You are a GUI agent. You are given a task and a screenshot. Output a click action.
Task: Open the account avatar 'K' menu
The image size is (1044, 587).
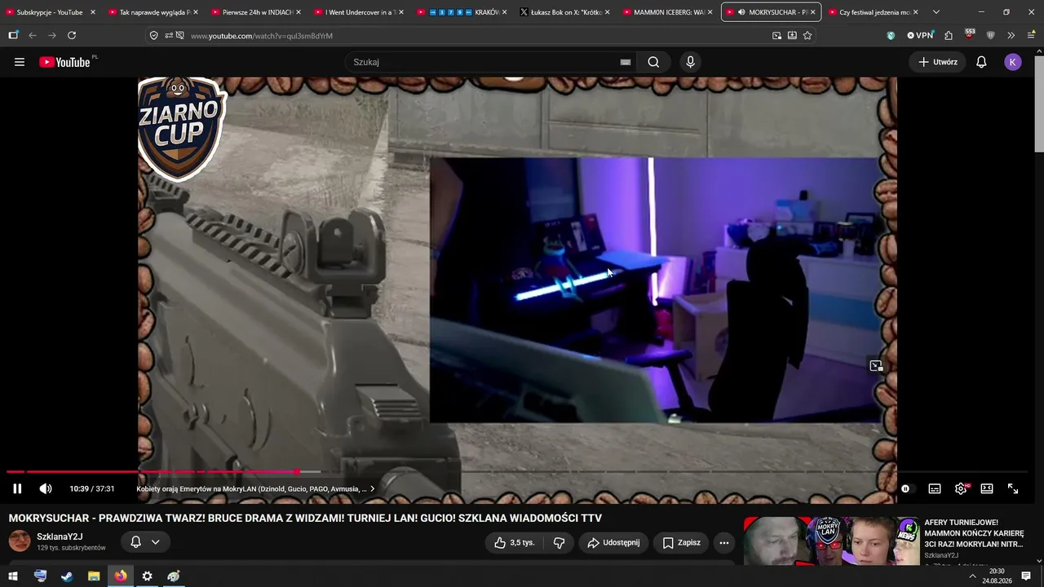1013,62
